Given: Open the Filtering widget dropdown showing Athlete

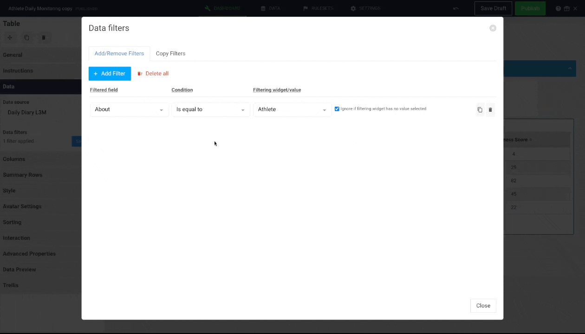Looking at the screenshot, I should point(292,109).
